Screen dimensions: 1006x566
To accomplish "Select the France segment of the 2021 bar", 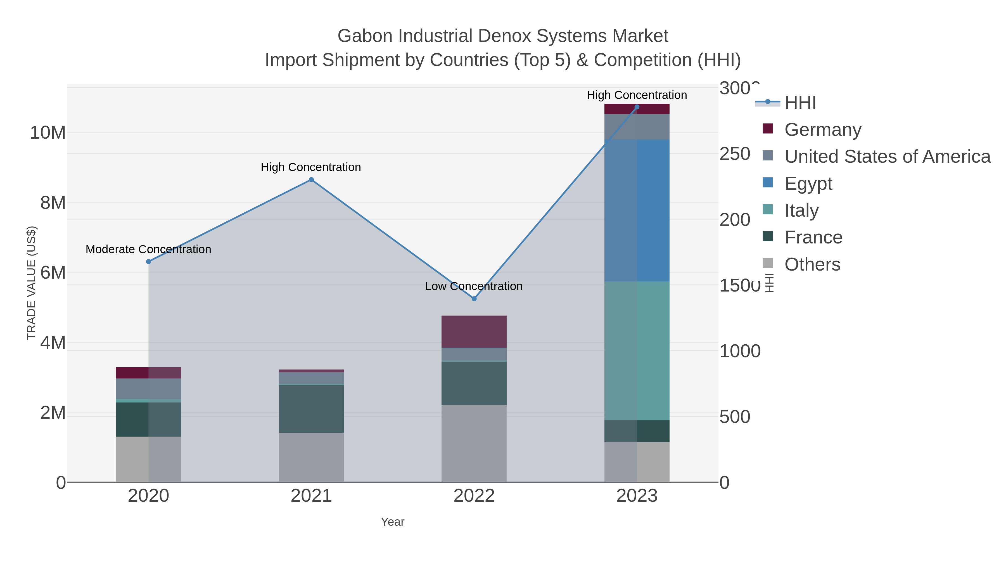I will click(311, 409).
